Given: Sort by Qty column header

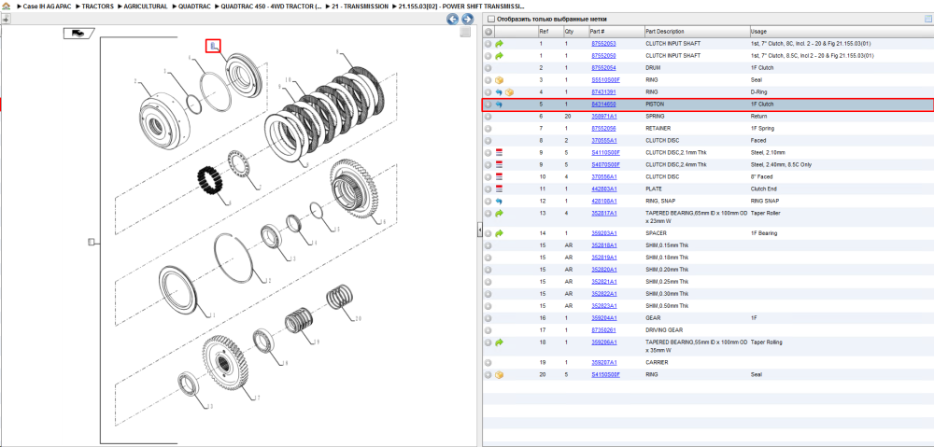Looking at the screenshot, I should (575, 32).
